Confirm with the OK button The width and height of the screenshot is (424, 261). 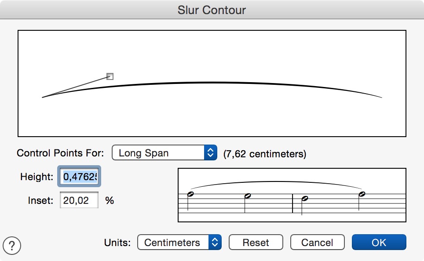379,243
